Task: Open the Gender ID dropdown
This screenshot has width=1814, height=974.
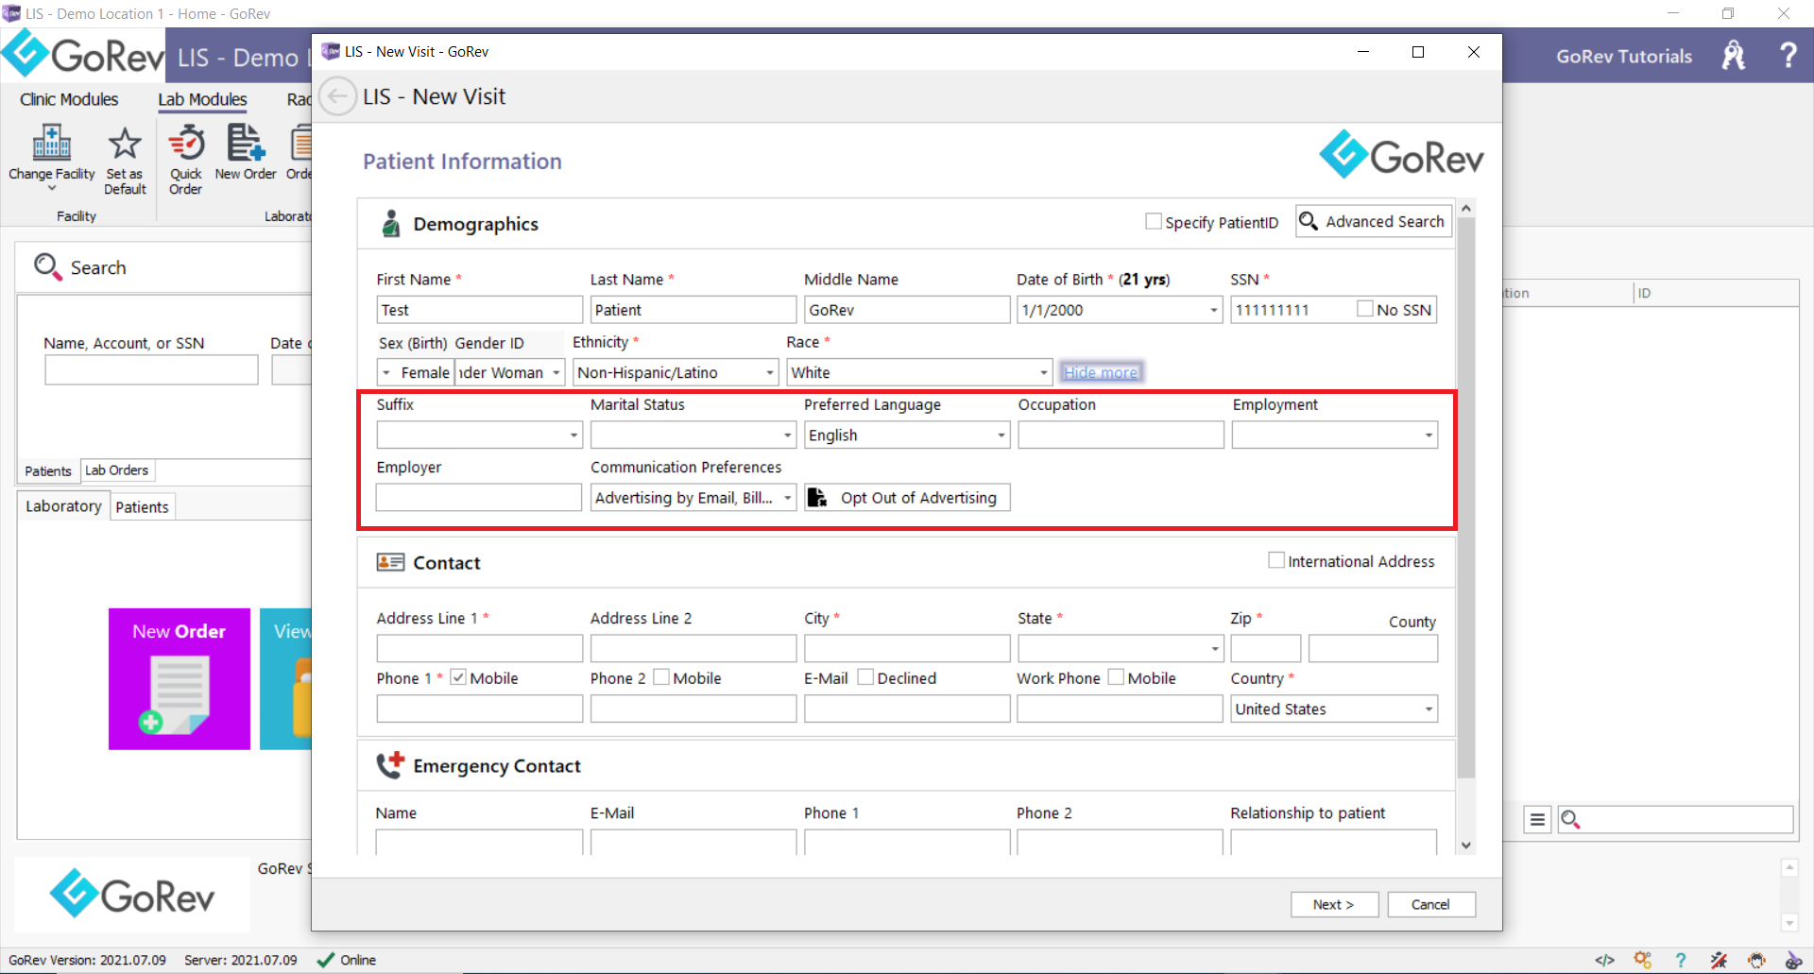Action: 556,372
